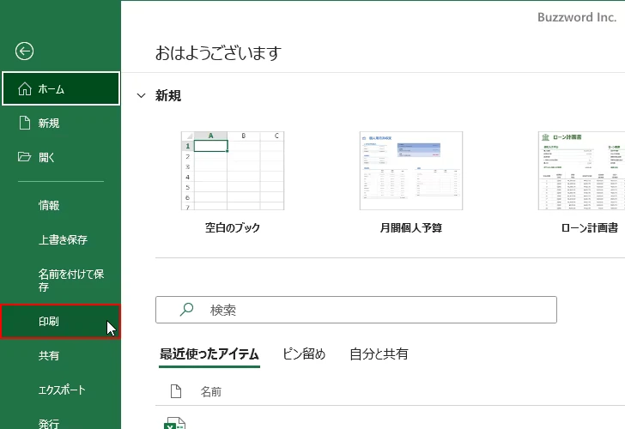
Task: Click the magnifier icon in search box
Action: [186, 310]
